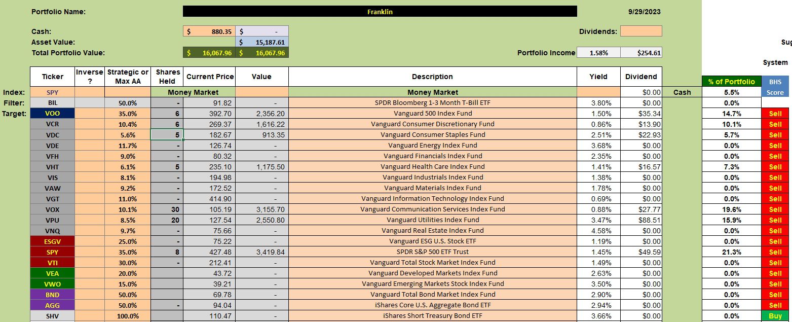Click the VOO ticker cell

tap(53, 114)
